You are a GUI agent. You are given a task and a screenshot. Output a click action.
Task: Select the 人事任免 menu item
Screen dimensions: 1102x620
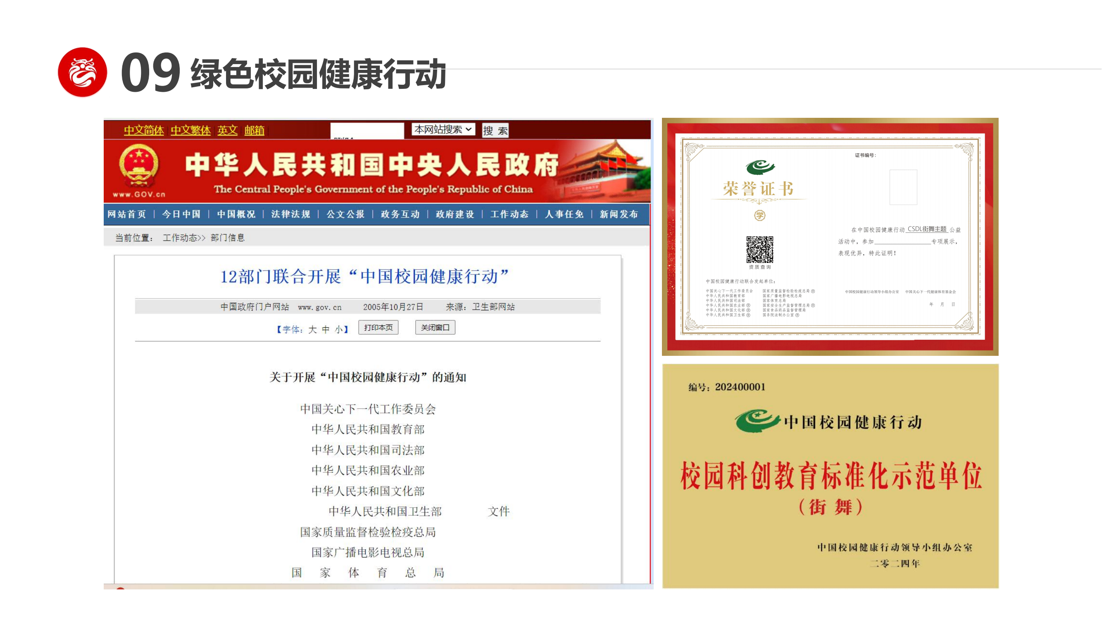(564, 214)
